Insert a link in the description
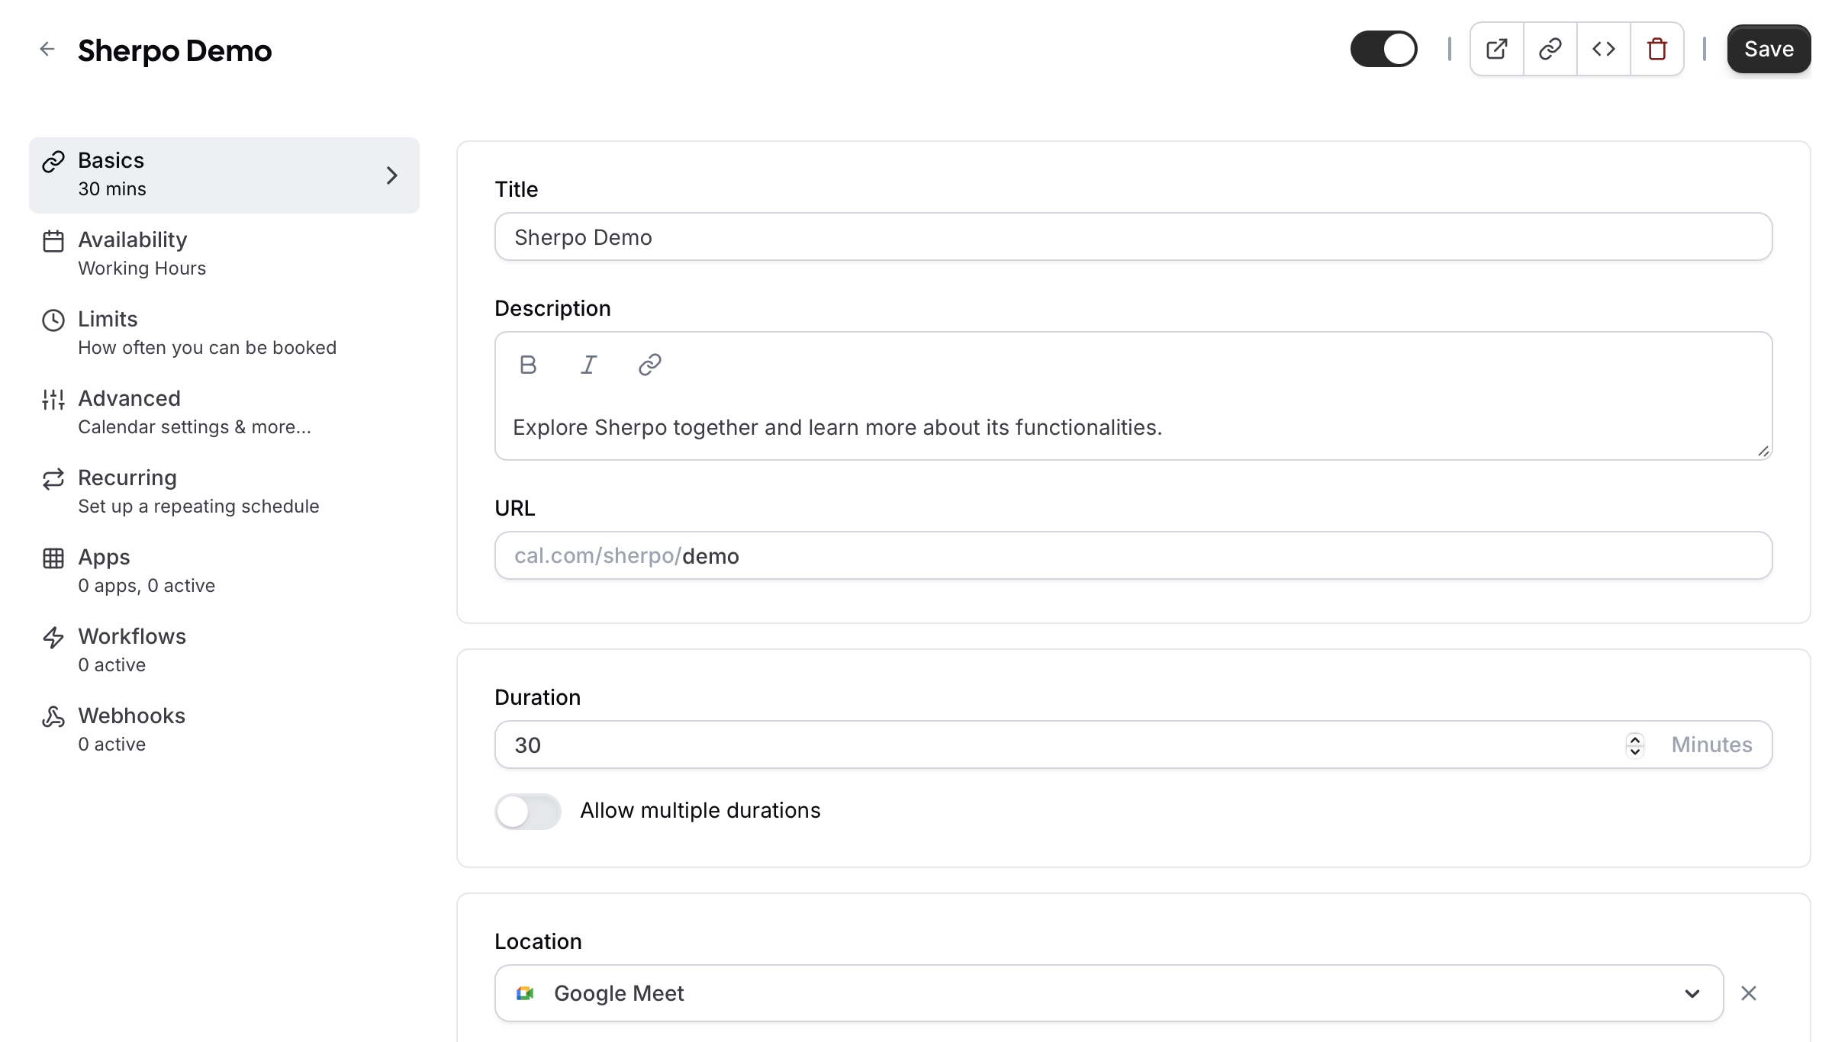This screenshot has height=1042, width=1848. (649, 364)
